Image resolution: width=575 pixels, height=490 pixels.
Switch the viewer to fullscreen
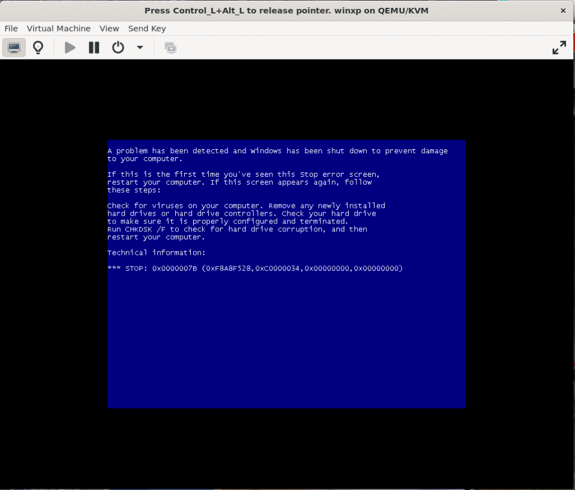559,48
